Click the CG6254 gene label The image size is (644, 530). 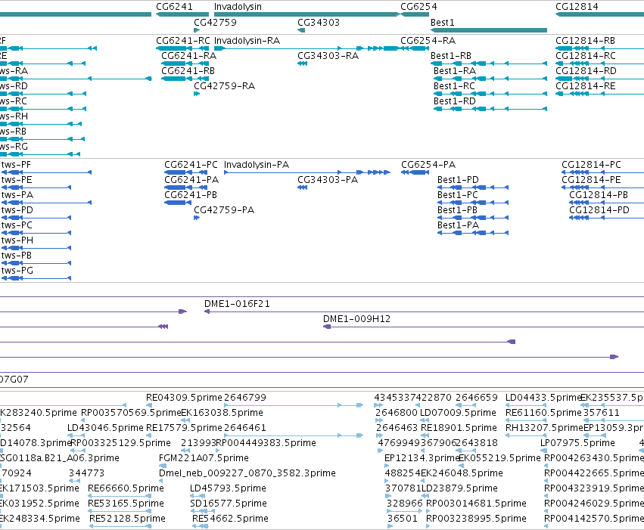418,7
